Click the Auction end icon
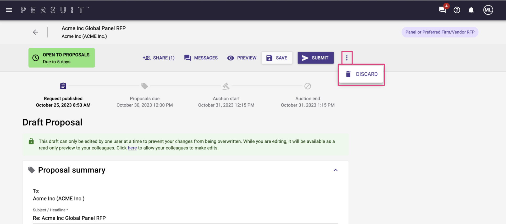 coord(308,86)
